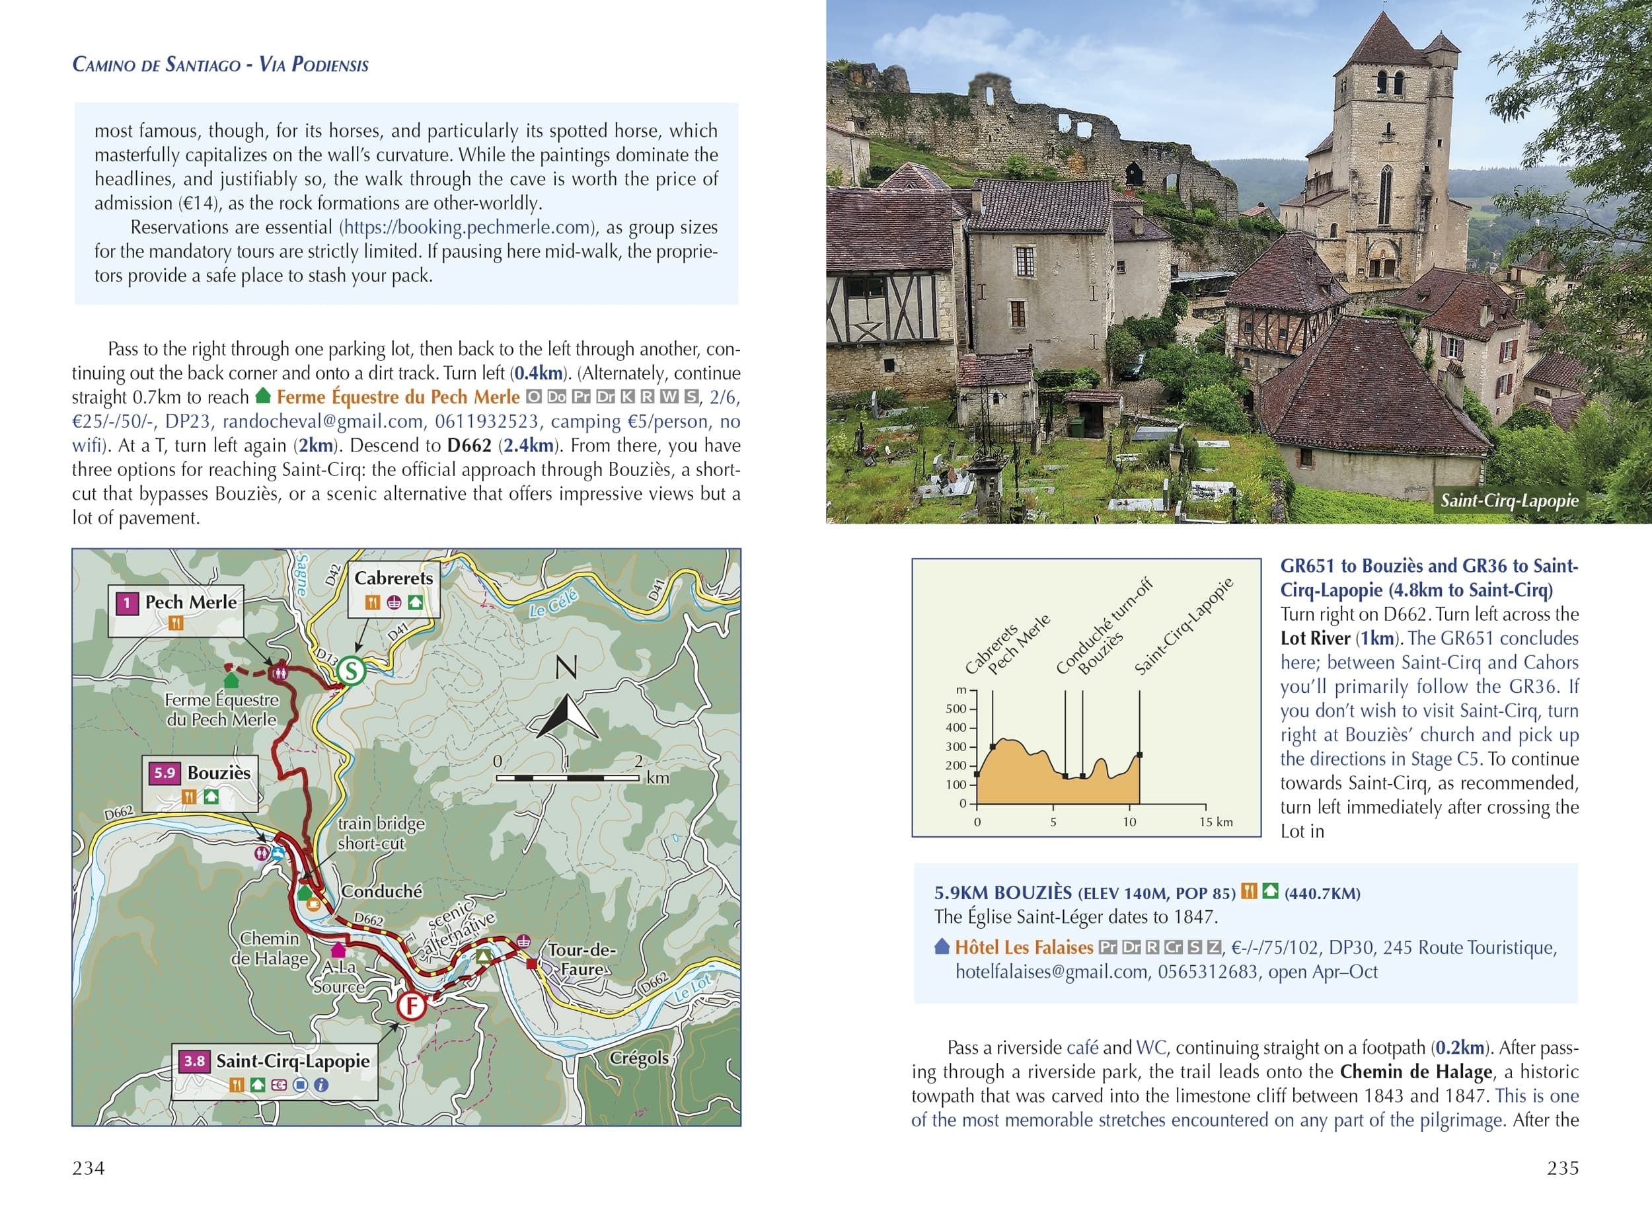This screenshot has width=1652, height=1225.
Task: Click the ATM euro icon in Saint-Cirq-Lapopie label
Action: point(279,1085)
